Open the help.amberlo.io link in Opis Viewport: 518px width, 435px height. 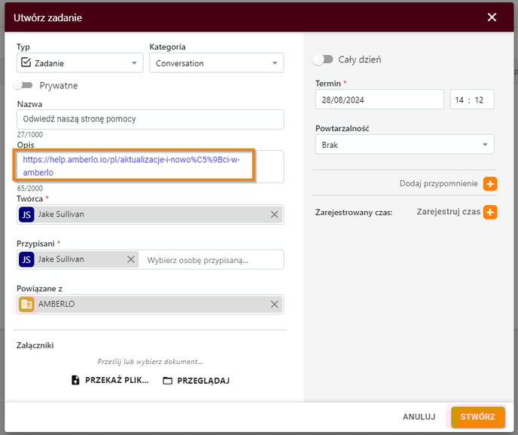pyautogui.click(x=131, y=166)
